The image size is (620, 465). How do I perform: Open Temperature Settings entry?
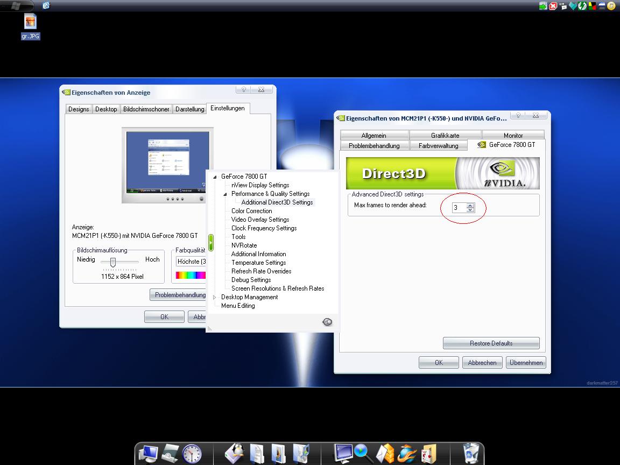coord(258,263)
